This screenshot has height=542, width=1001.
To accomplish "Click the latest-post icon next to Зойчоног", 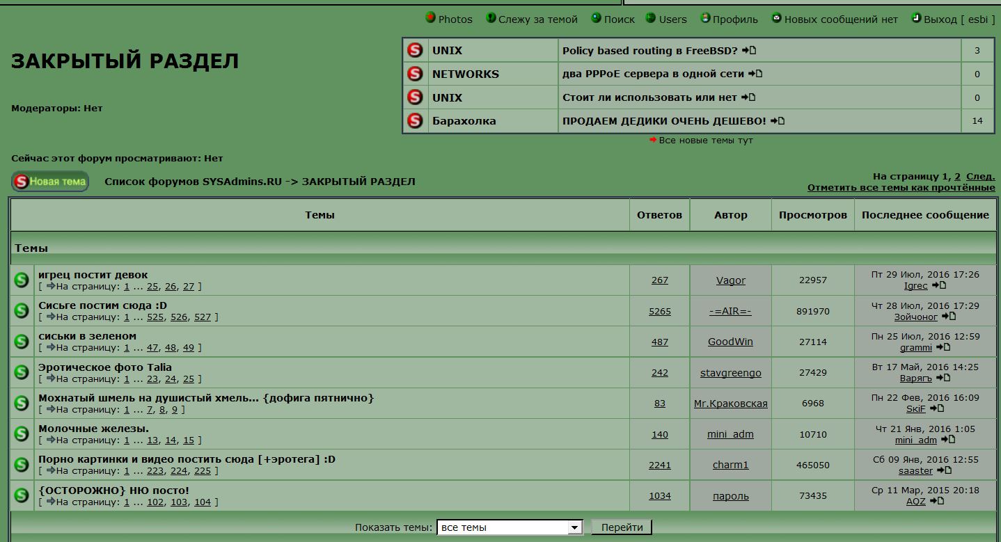I will (949, 317).
